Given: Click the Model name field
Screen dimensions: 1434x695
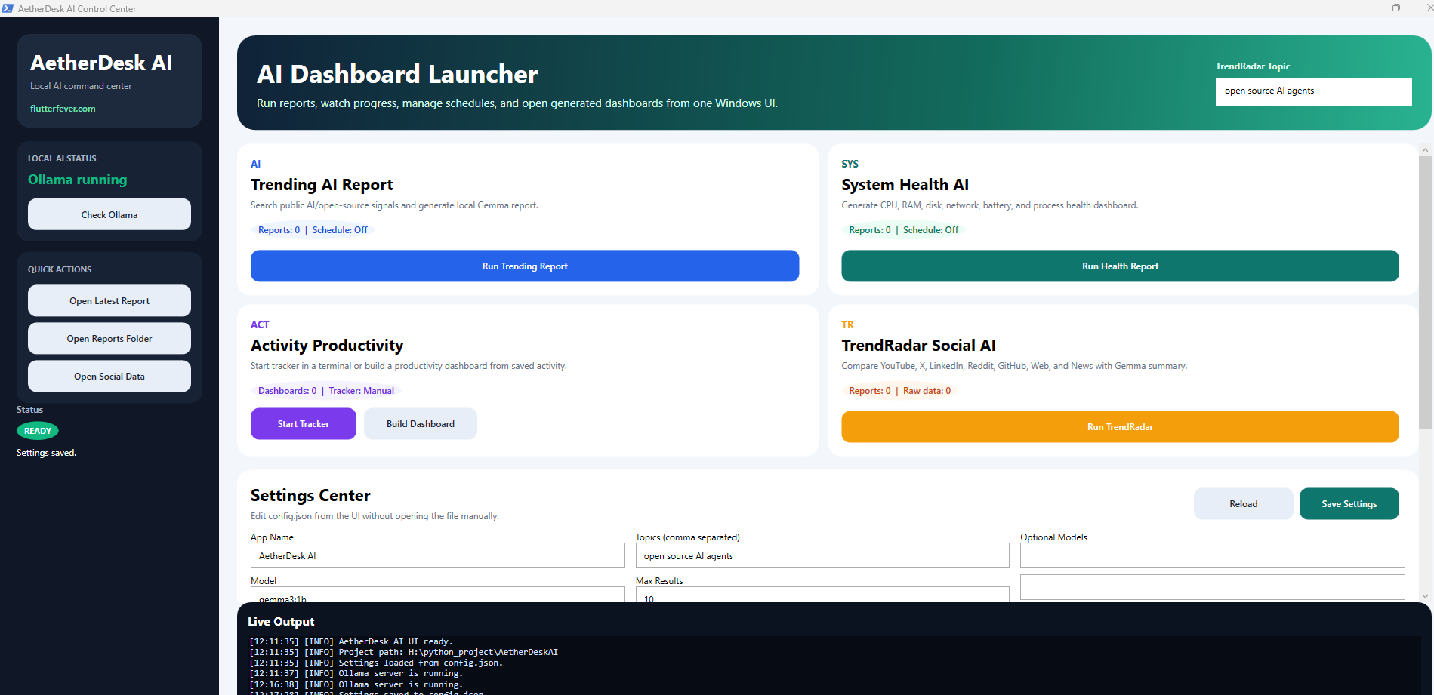Looking at the screenshot, I should pos(438,595).
